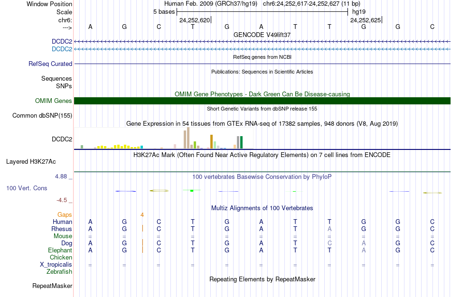Click the faded 'A' in the Elephant row
The width and height of the screenshot is (451, 297).
click(364, 250)
